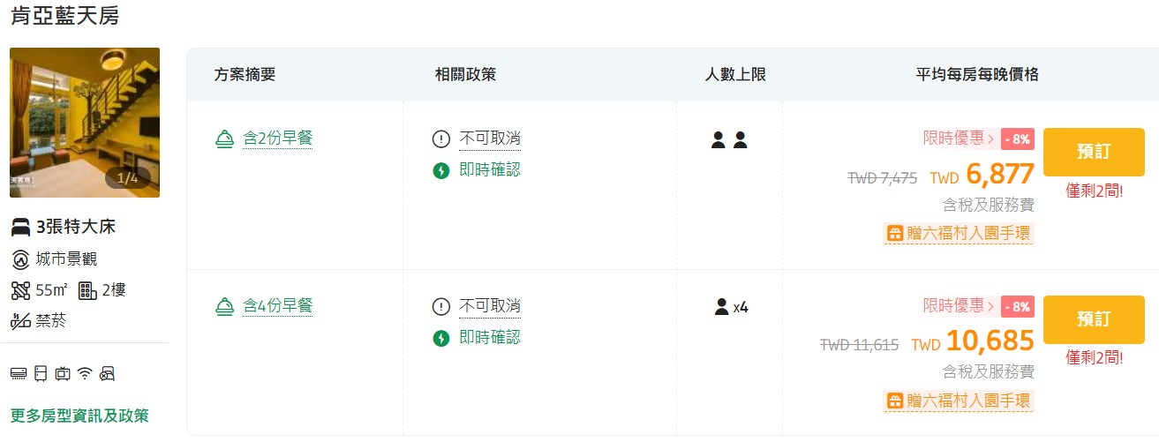Click the instant confirmation lightning icon, first plan
This screenshot has width=1159, height=442.
441,170
